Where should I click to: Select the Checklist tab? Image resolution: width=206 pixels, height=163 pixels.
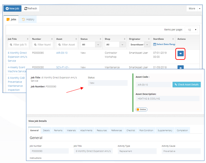131,130
